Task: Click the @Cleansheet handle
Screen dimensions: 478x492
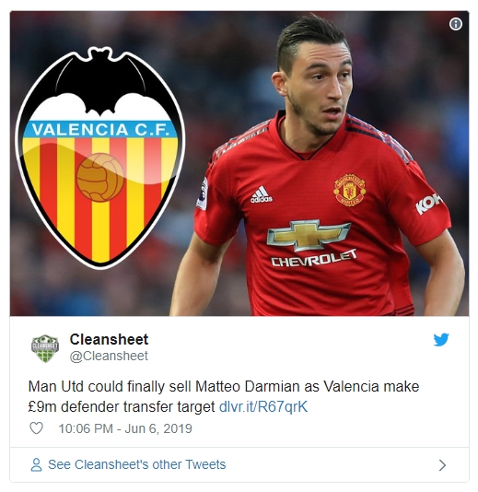Action: 109,356
